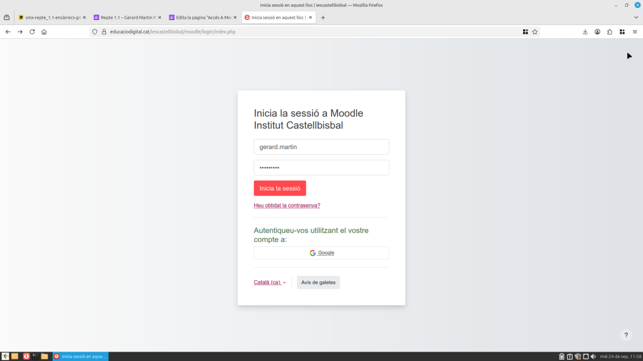Open the Firefox hamburger application menu
Screen dimensions: 643x361
634,32
